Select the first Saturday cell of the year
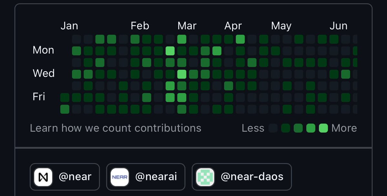The image size is (387, 196). pos(65,109)
